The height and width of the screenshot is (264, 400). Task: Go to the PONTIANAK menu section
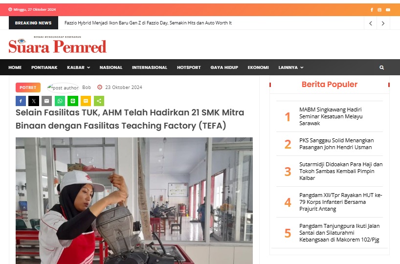point(44,67)
